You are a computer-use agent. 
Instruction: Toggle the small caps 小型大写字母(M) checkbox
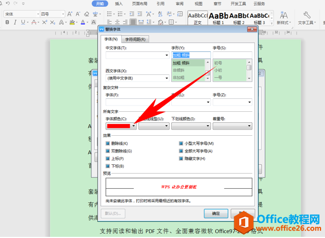[181, 144]
